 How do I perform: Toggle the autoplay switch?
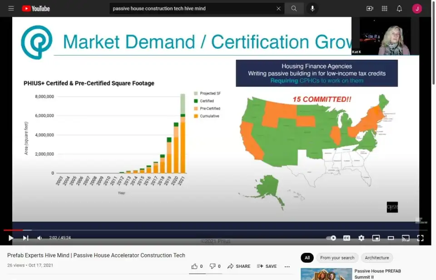pos(332,238)
